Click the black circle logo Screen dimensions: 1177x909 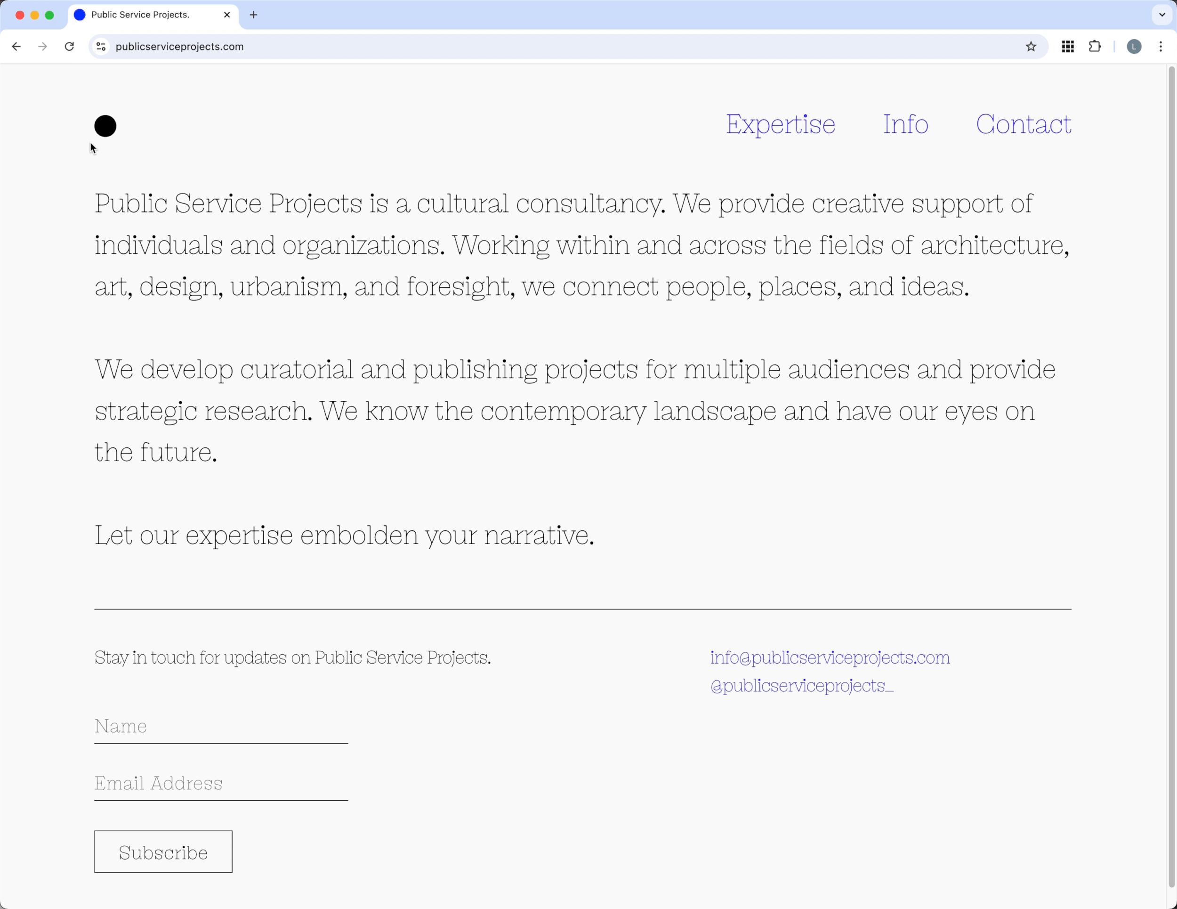(105, 126)
